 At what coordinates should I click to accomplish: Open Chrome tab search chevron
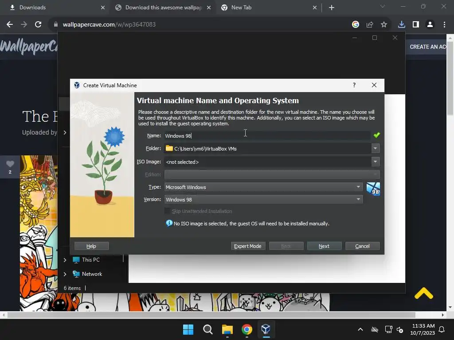pos(383,6)
